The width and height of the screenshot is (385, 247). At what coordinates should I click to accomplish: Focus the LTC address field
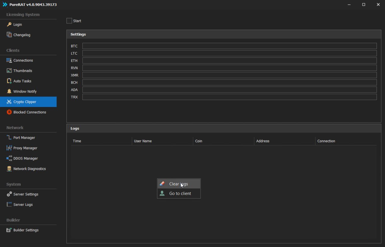pyautogui.click(x=229, y=53)
